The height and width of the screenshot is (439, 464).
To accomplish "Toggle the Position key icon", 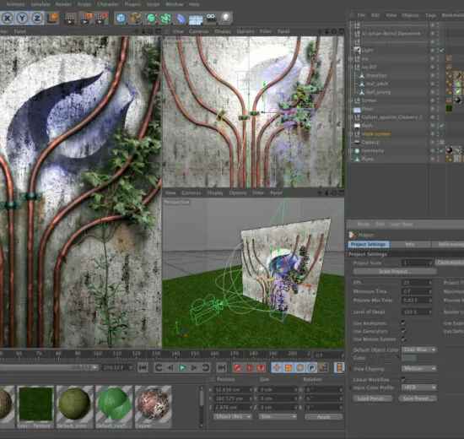I will (x=277, y=367).
